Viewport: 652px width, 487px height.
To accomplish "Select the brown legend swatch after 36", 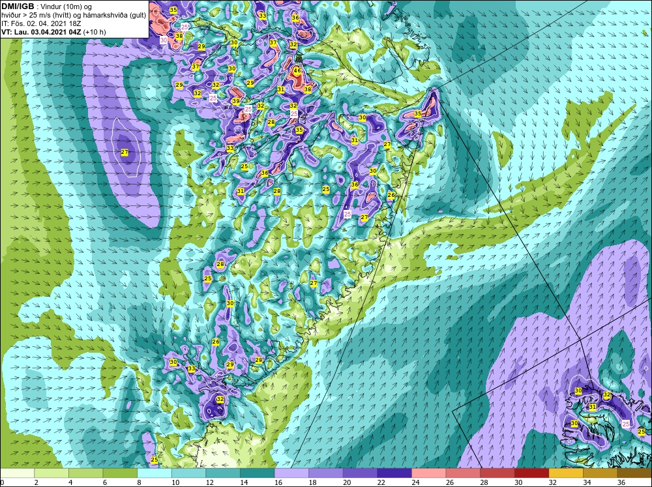I will coord(634,473).
